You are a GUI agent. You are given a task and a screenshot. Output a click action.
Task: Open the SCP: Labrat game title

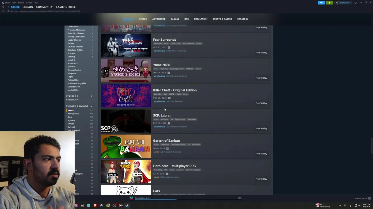tap(162, 116)
